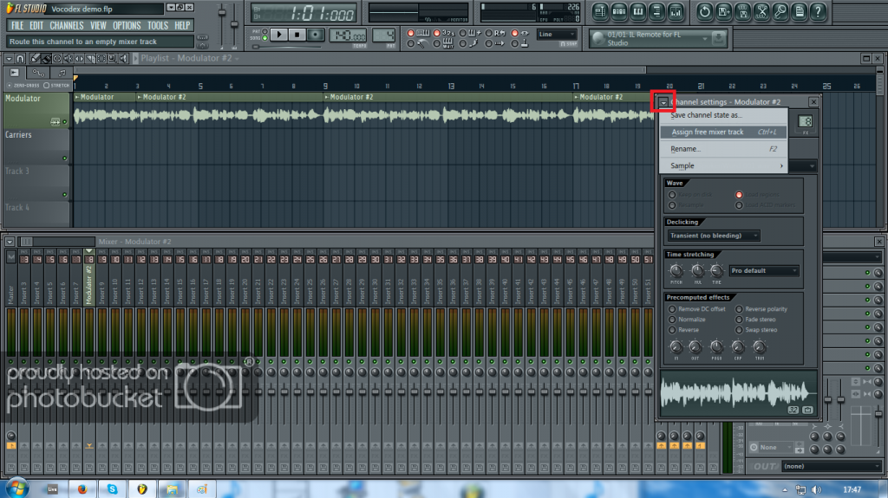Choose the select tool in playlist toolbar
This screenshot has height=498, width=888.
[101, 58]
